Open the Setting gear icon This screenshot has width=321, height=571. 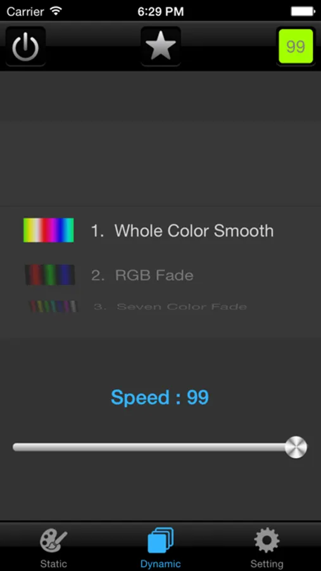tap(267, 541)
